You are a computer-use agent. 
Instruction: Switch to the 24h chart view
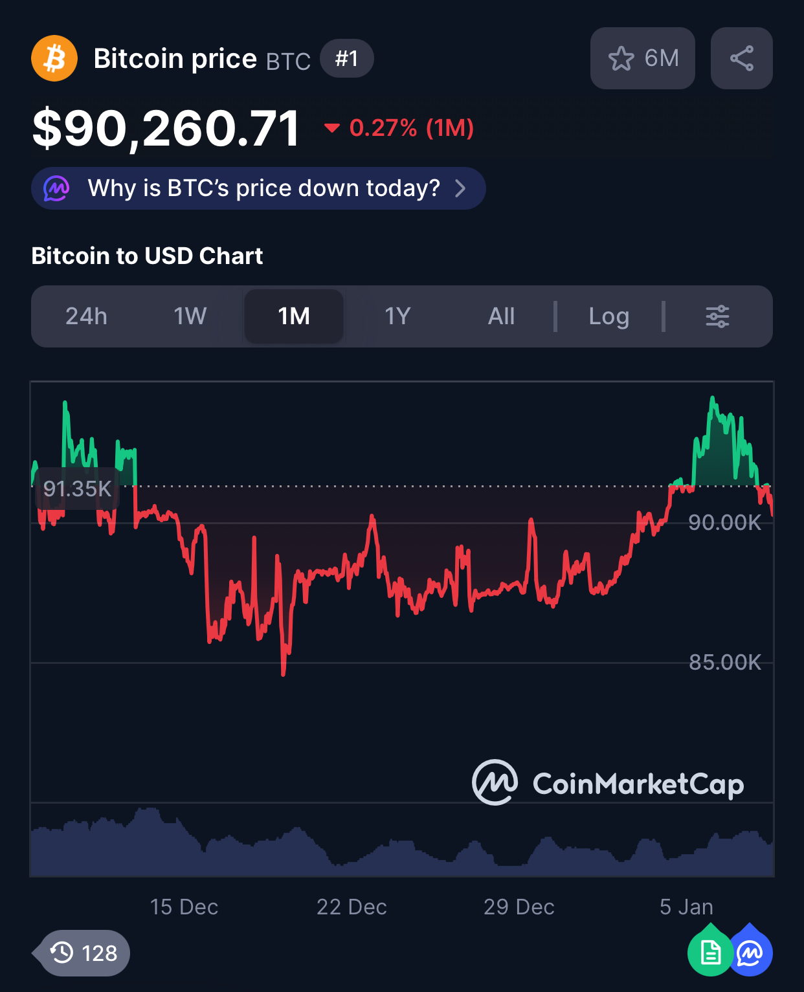86,316
